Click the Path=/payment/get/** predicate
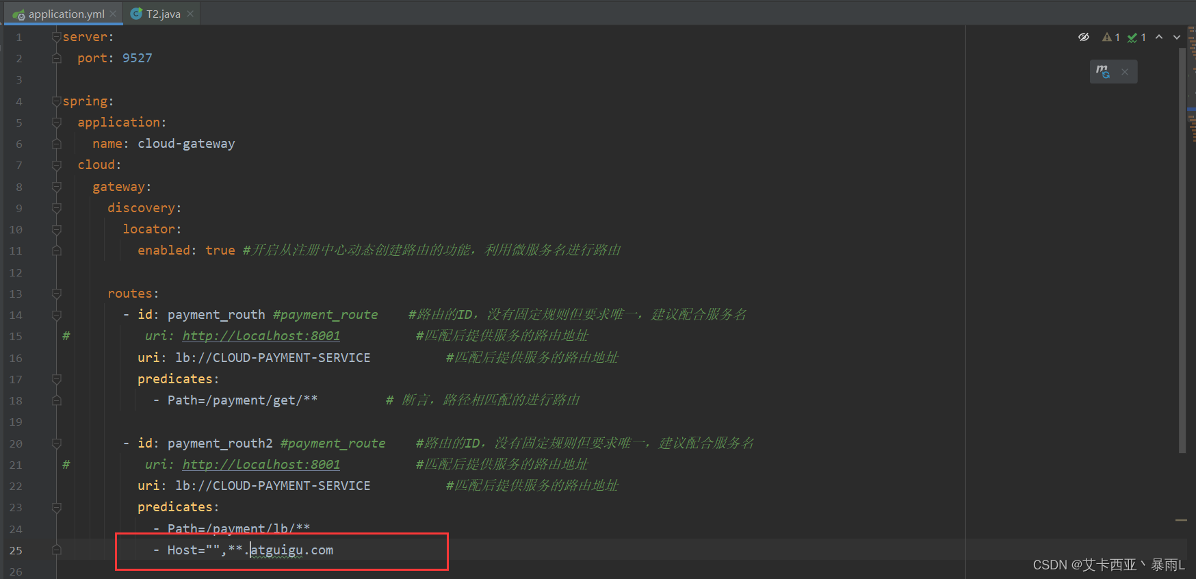Image resolution: width=1196 pixels, height=579 pixels. click(x=242, y=400)
